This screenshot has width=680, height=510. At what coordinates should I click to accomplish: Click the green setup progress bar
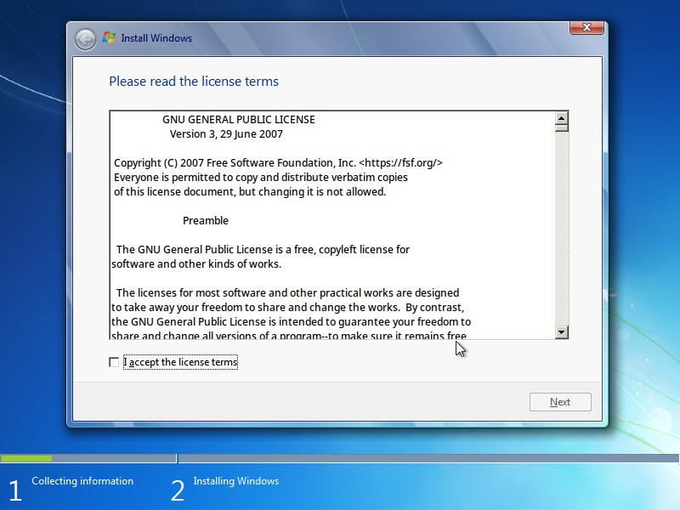point(25,458)
